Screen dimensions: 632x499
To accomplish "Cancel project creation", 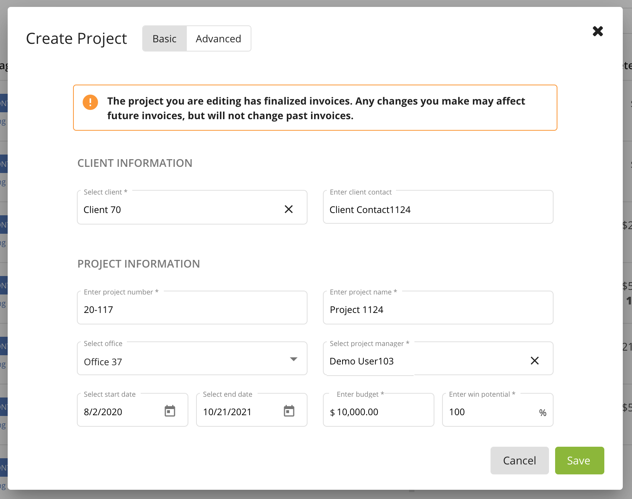I will click(x=519, y=460).
